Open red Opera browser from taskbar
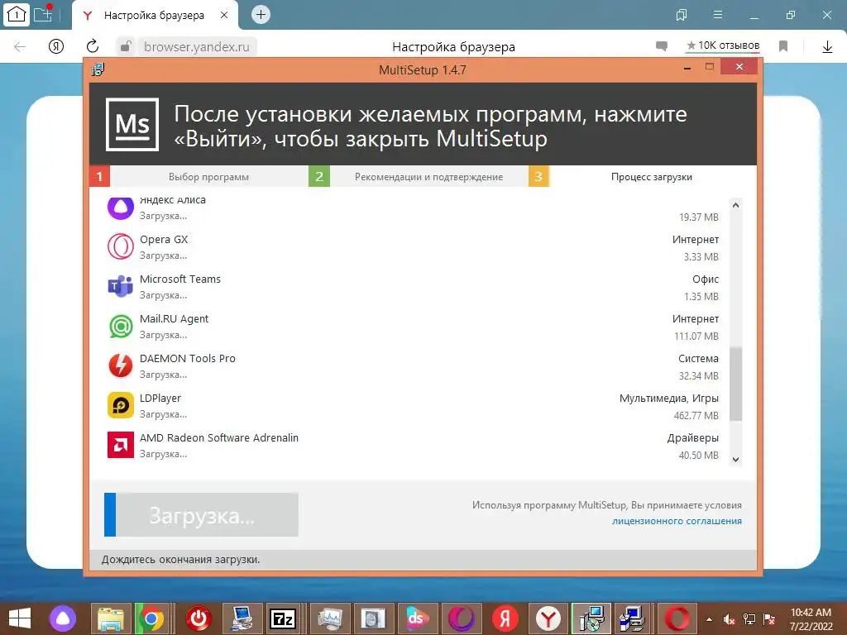The height and width of the screenshot is (635, 847). pos(677,618)
